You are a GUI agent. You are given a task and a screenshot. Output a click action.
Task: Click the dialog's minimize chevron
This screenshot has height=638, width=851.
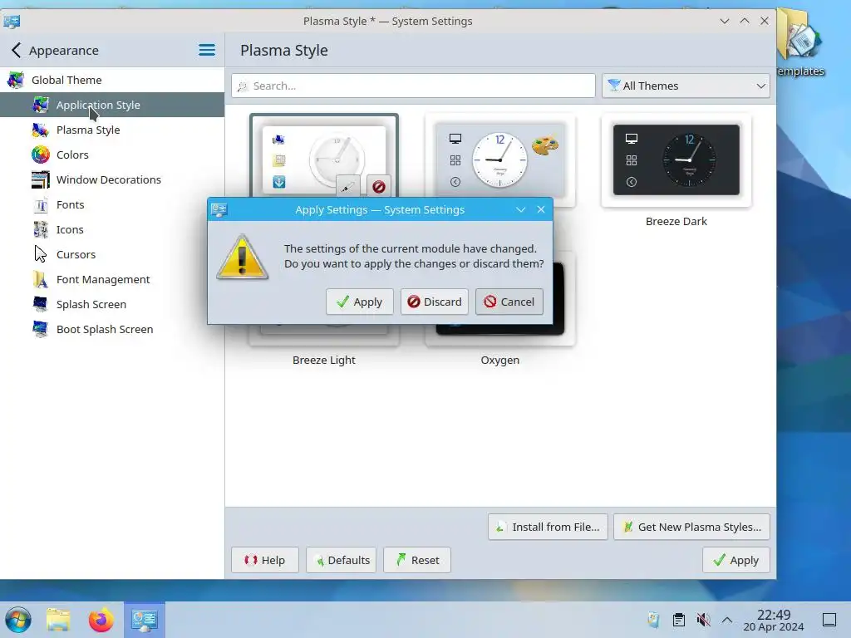tap(520, 209)
